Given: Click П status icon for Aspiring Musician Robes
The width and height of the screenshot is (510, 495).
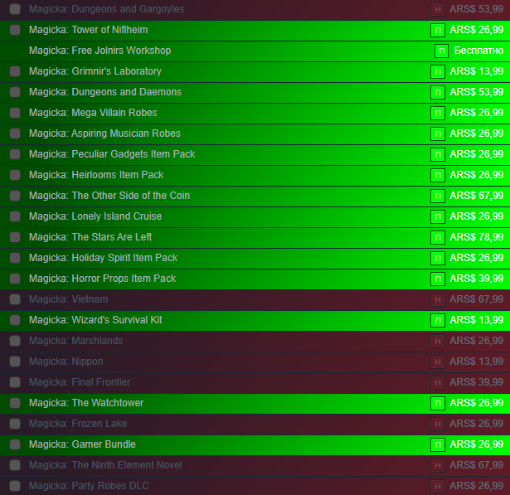Looking at the screenshot, I should pyautogui.click(x=438, y=133).
